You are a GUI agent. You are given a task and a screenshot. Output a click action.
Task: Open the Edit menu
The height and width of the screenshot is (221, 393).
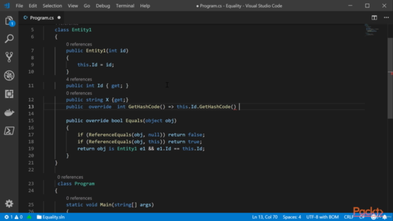(x=33, y=6)
